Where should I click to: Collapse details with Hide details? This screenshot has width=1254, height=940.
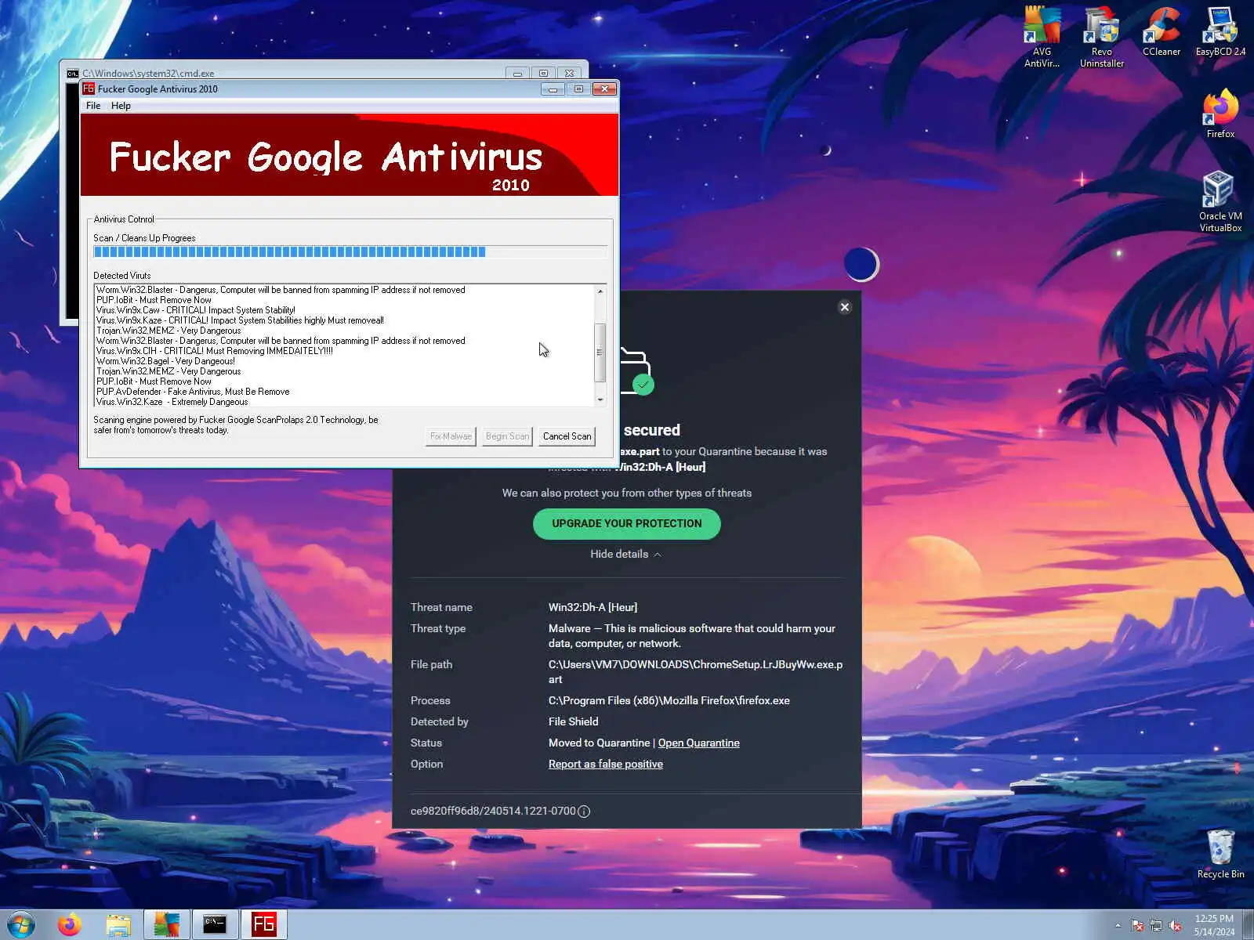point(625,554)
